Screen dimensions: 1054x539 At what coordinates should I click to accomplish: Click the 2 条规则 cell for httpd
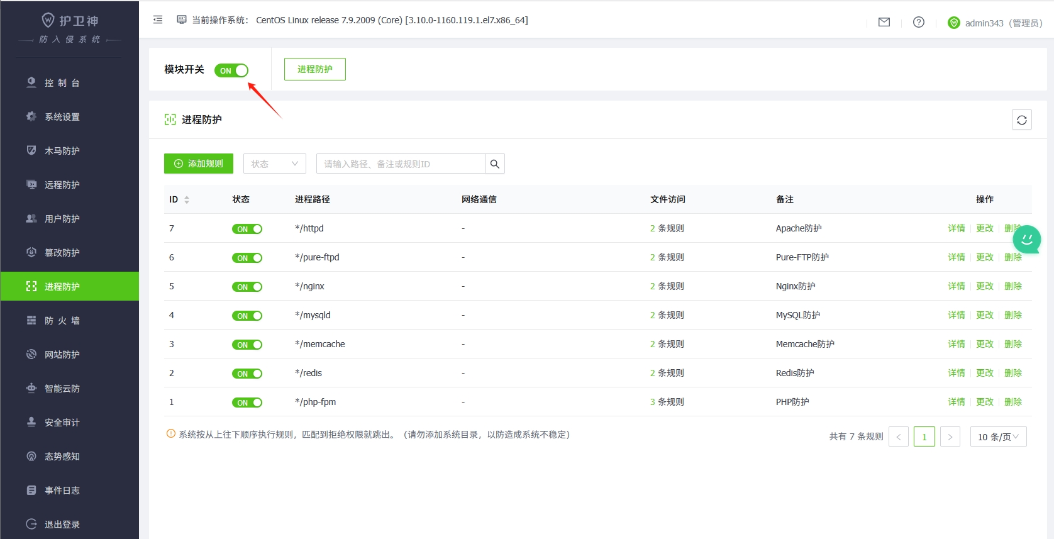tap(667, 228)
